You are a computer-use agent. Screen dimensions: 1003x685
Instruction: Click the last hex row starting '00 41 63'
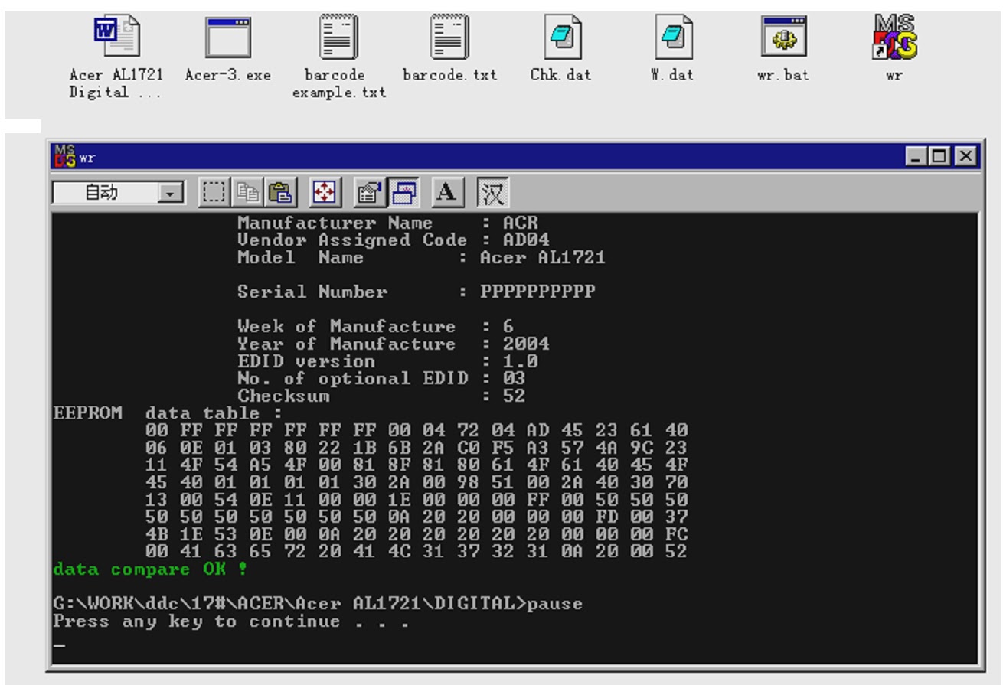416,550
